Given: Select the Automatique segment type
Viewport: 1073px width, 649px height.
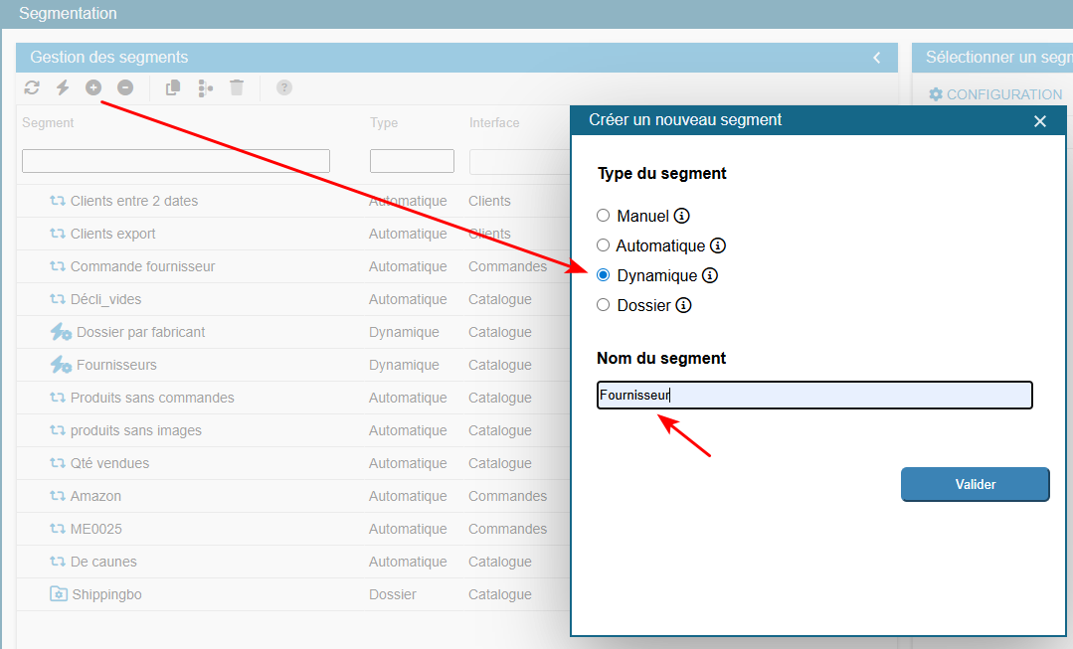Looking at the screenshot, I should pos(604,245).
